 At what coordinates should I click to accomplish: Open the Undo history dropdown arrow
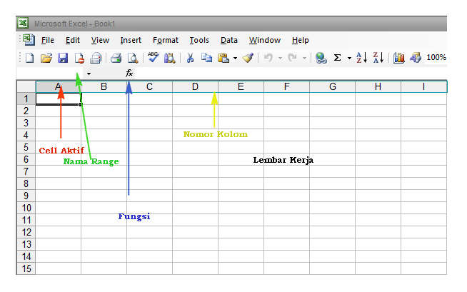(x=280, y=58)
